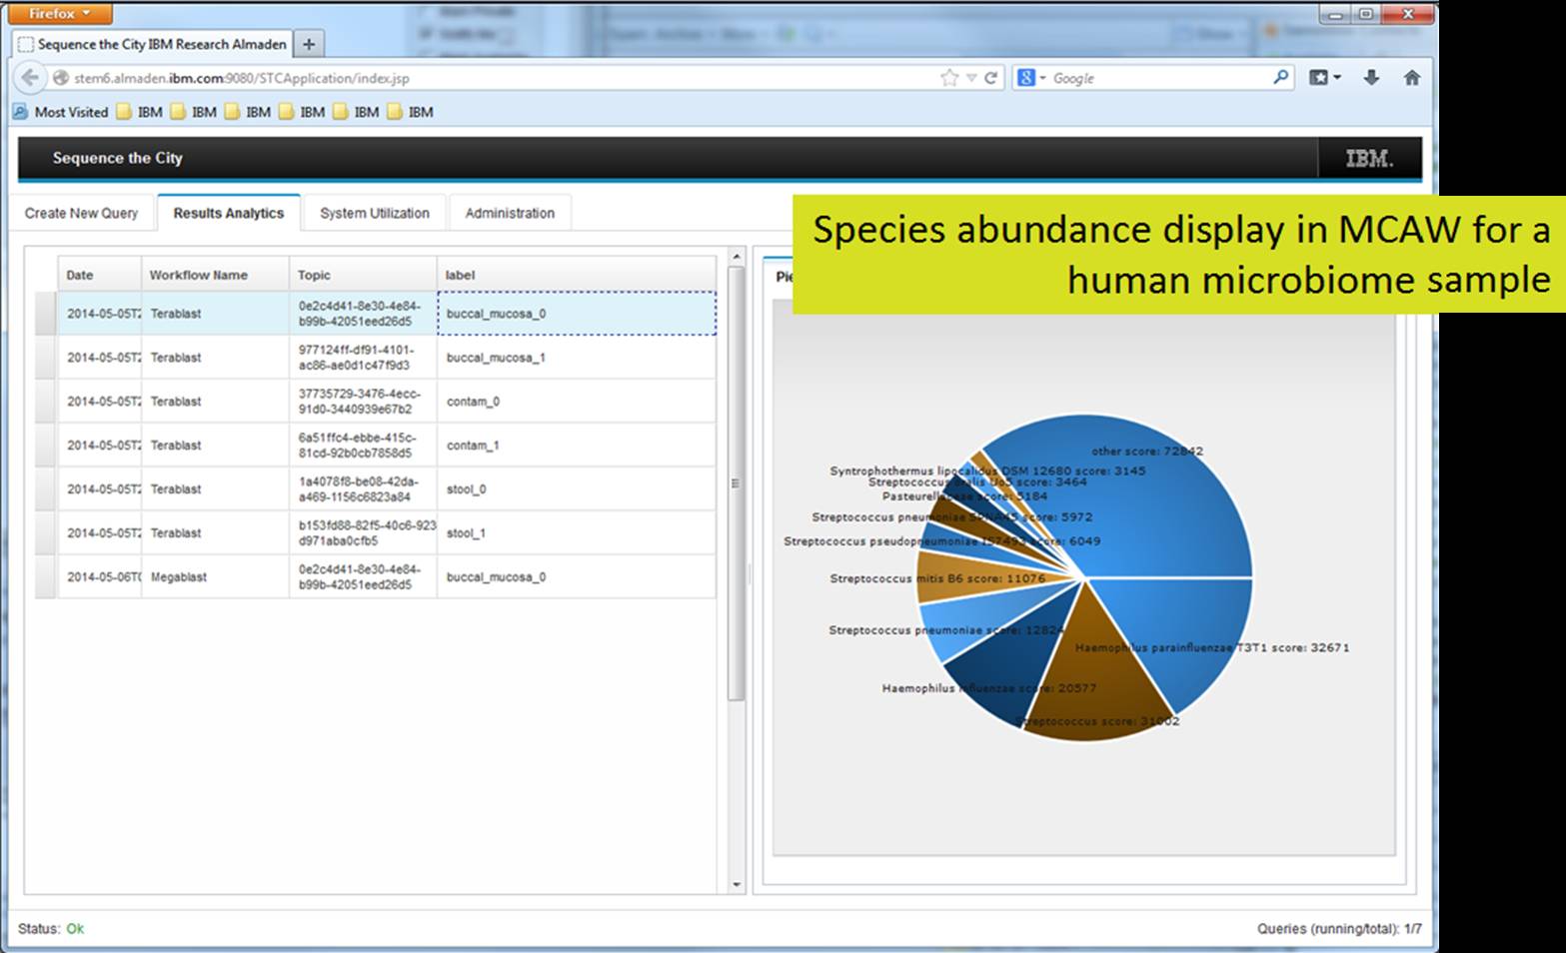Click the down arrow of table scrollbar
The image size is (1566, 953).
(737, 884)
